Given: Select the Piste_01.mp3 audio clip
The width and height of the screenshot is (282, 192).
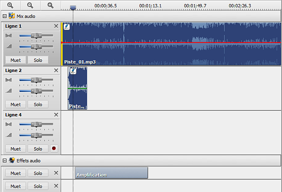Looking at the screenshot, I should tap(172, 44).
